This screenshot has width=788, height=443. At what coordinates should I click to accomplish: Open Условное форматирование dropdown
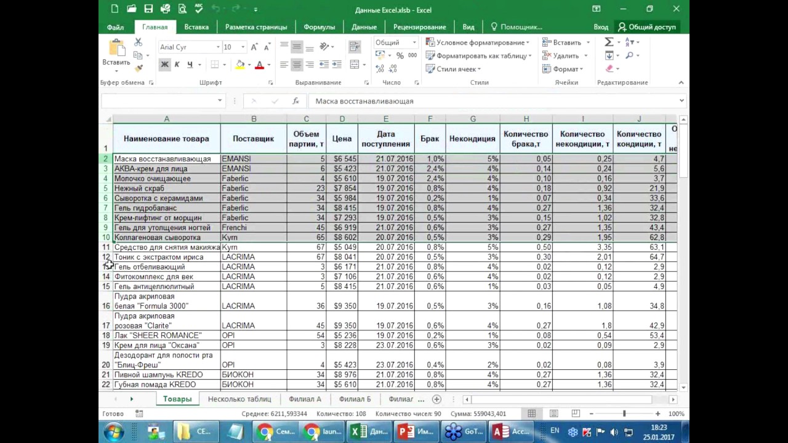point(478,42)
